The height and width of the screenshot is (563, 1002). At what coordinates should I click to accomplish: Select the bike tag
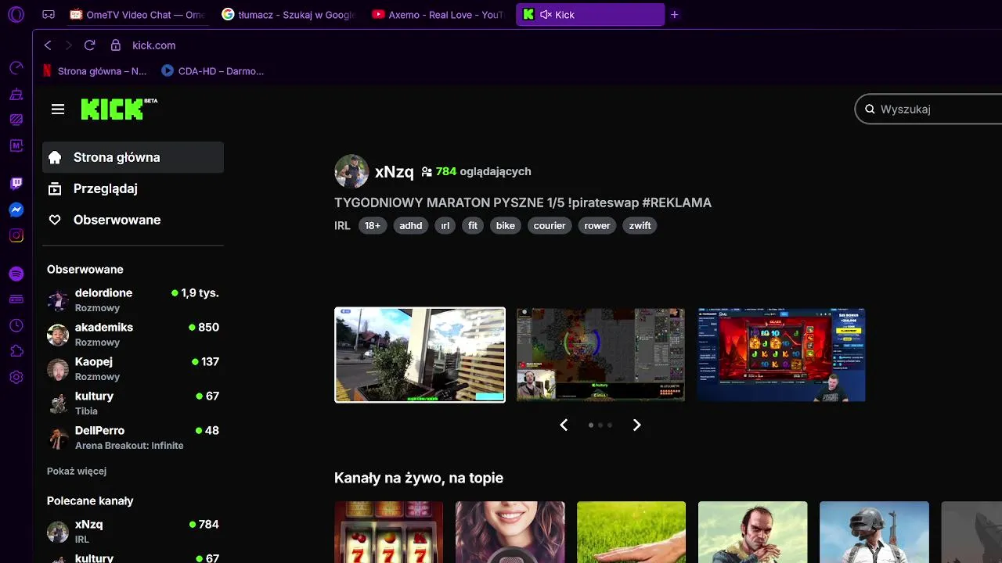coord(506,225)
